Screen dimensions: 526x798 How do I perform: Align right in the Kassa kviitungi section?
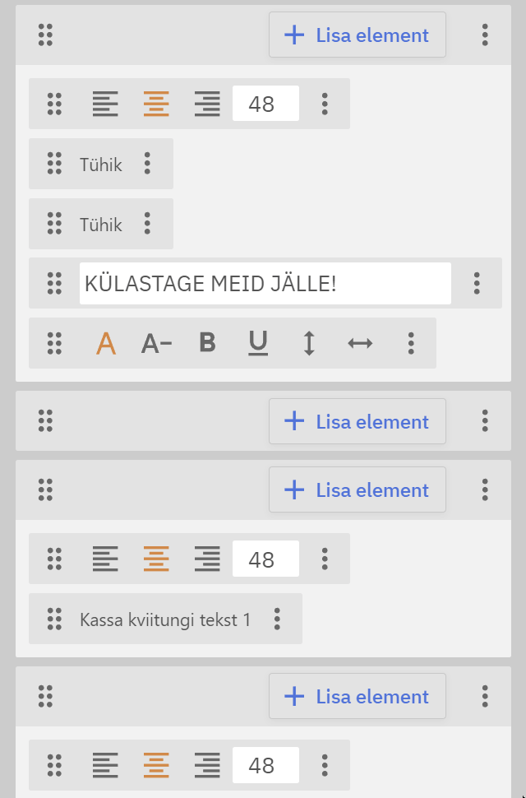[x=207, y=559]
